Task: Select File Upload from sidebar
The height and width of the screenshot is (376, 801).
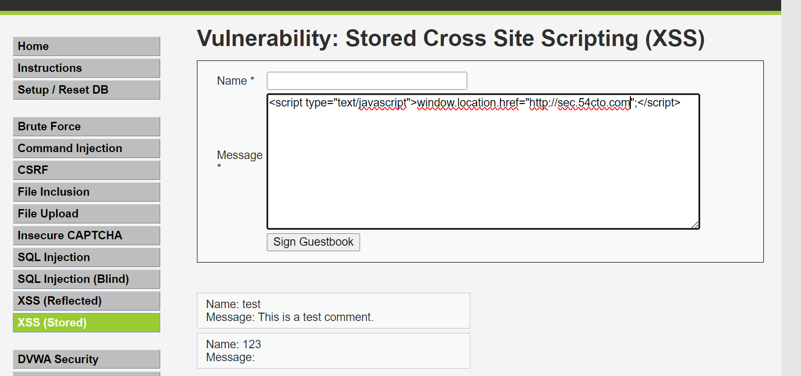Action: tap(86, 214)
